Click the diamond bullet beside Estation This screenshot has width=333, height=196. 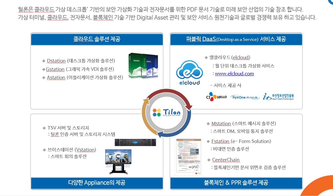[208, 141]
